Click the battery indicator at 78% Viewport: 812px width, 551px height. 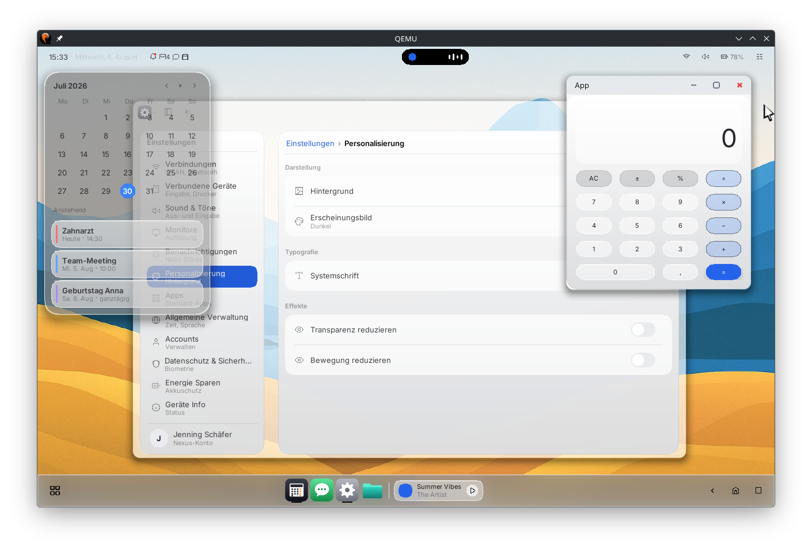click(732, 57)
